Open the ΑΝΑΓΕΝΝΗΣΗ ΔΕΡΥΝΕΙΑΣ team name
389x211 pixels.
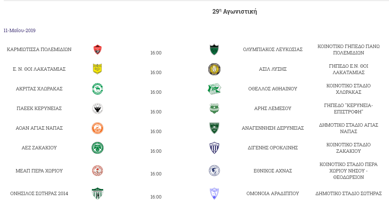tap(273, 128)
